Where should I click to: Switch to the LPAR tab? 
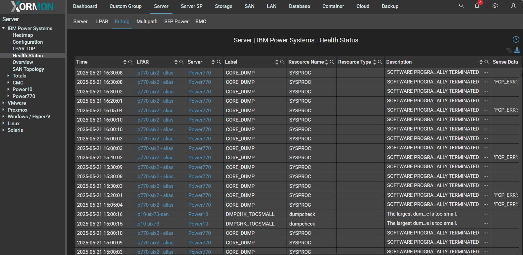point(102,22)
